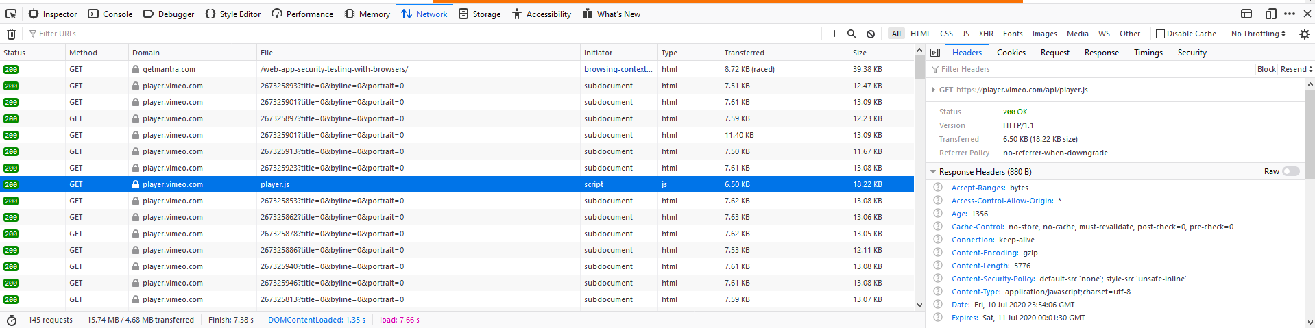The height and width of the screenshot is (328, 1315).
Task: Open devtools dock side-panel icon
Action: tap(1246, 14)
